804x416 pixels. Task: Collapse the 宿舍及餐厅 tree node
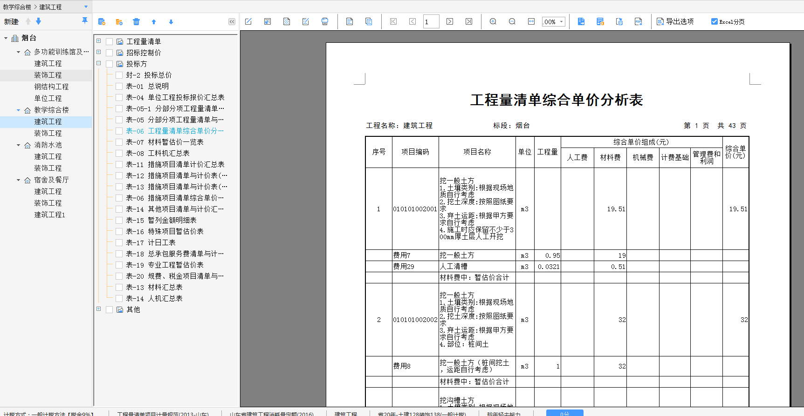(18, 180)
